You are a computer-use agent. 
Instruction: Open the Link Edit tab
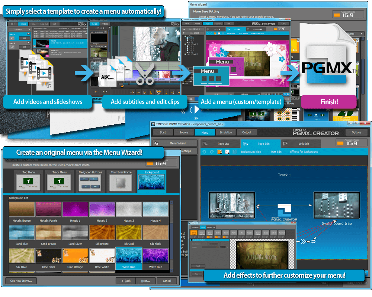point(301,144)
